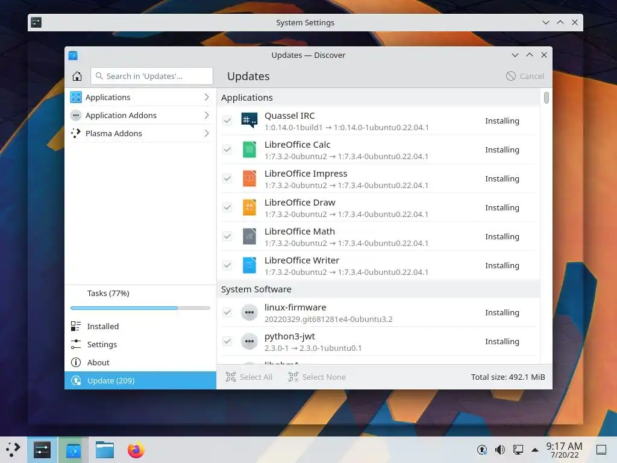Show hidden system tray icons arrow
This screenshot has height=463, width=617.
click(535, 450)
